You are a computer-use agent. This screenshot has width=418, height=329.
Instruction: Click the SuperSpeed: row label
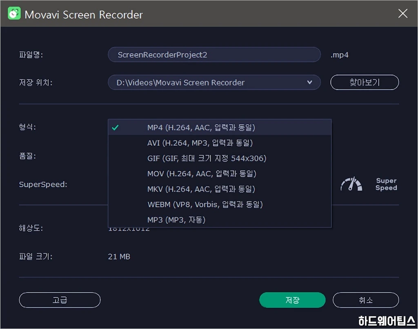tap(43, 184)
